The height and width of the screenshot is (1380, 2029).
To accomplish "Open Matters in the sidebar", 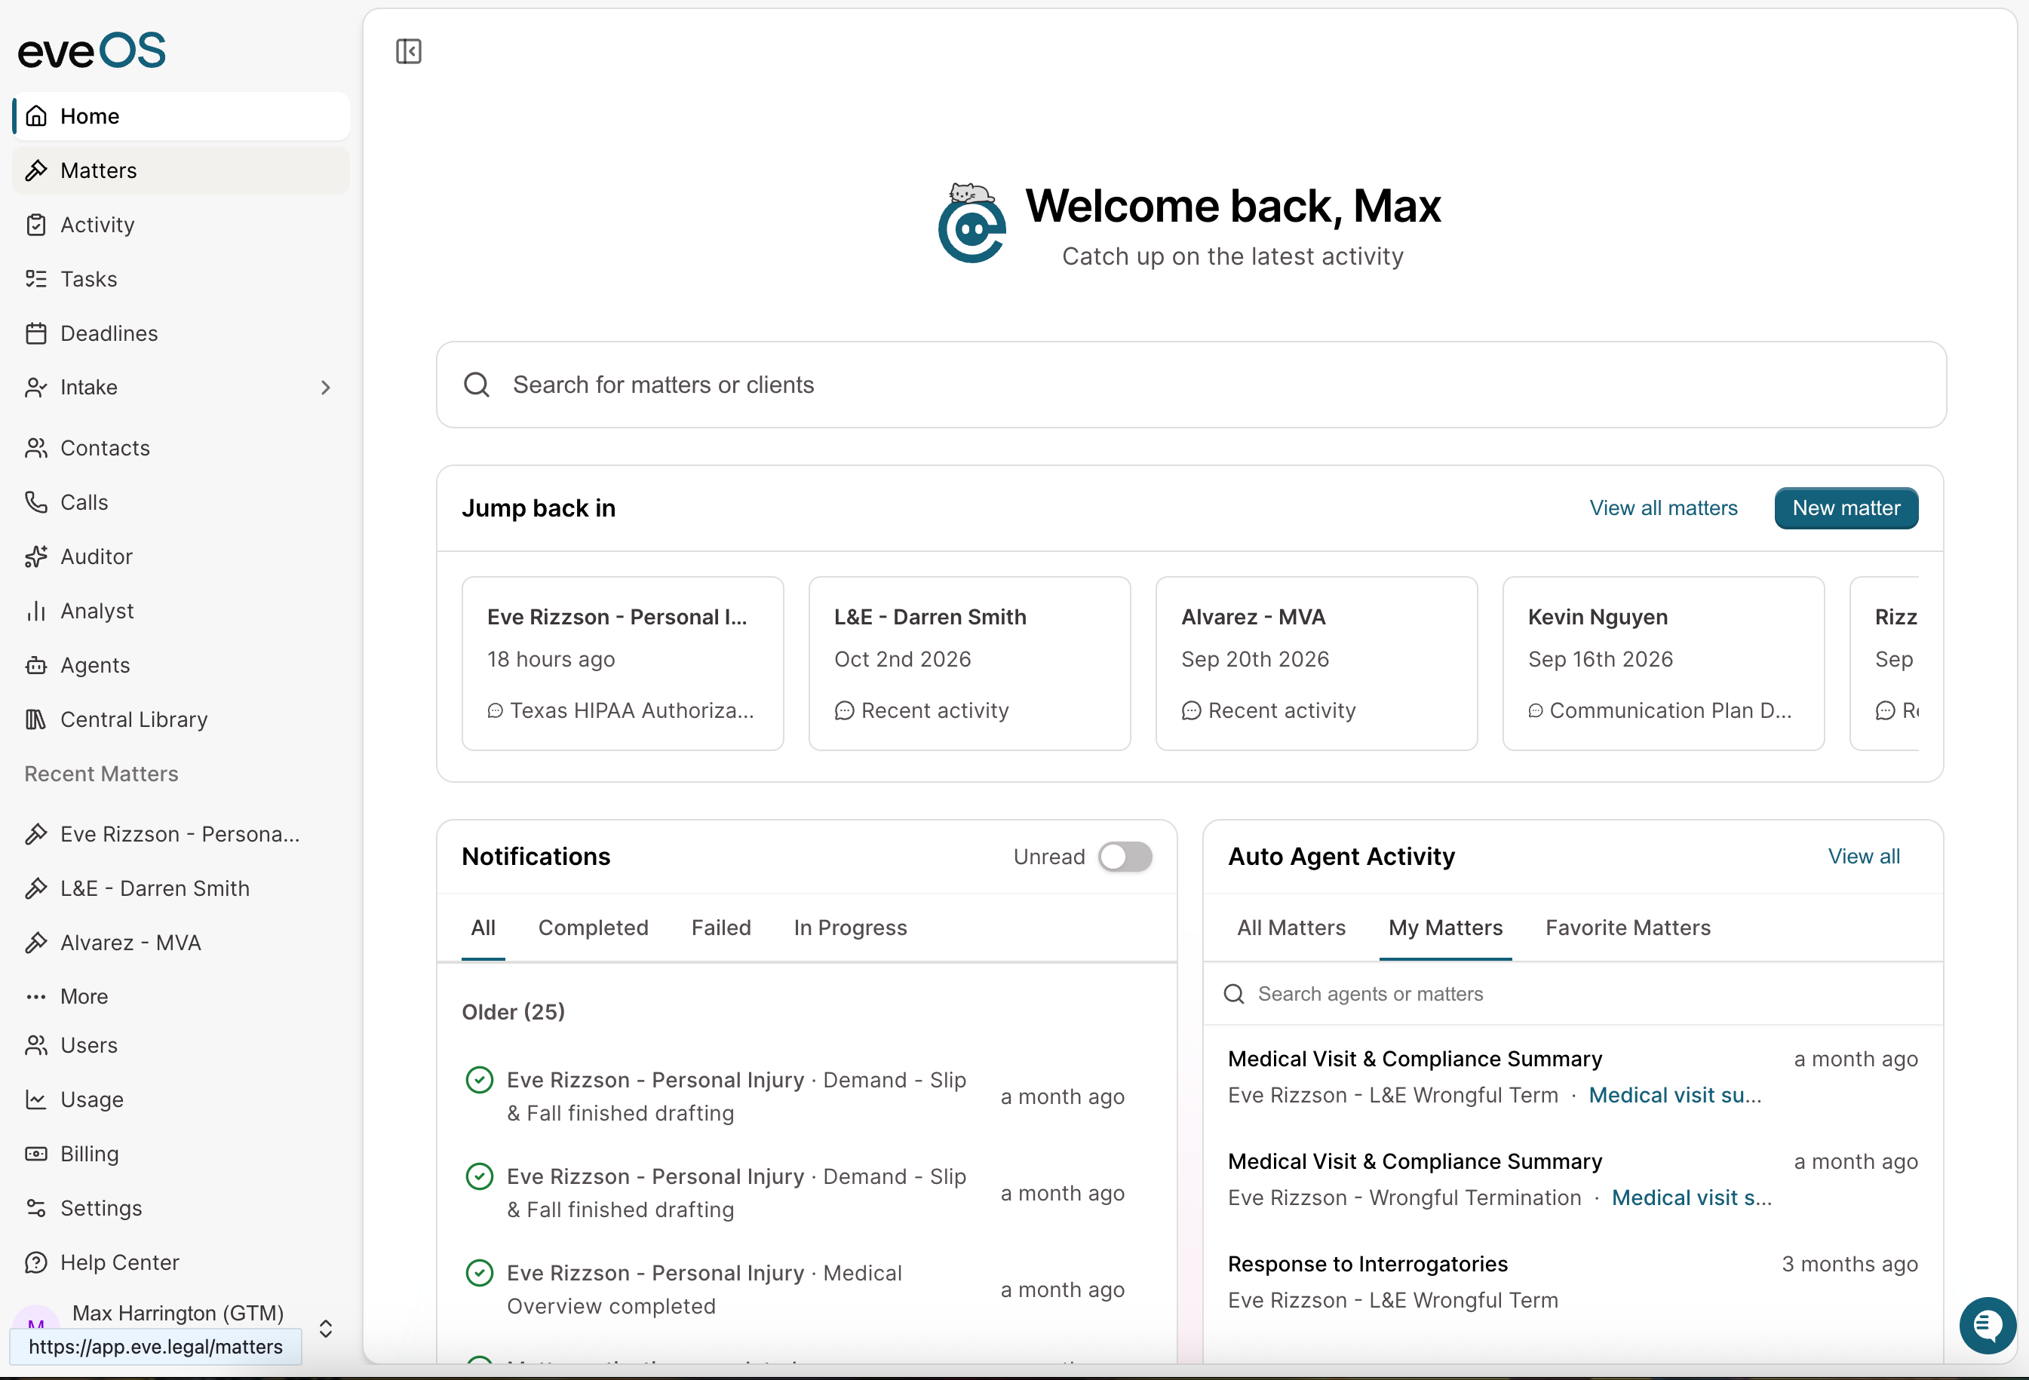I will coord(181,170).
